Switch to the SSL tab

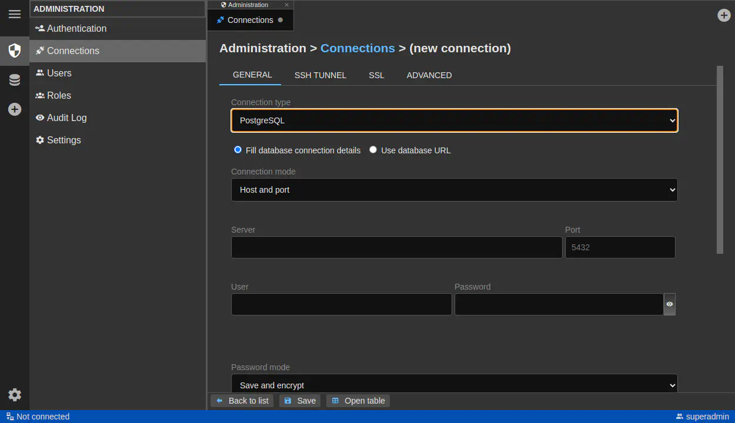tap(376, 75)
